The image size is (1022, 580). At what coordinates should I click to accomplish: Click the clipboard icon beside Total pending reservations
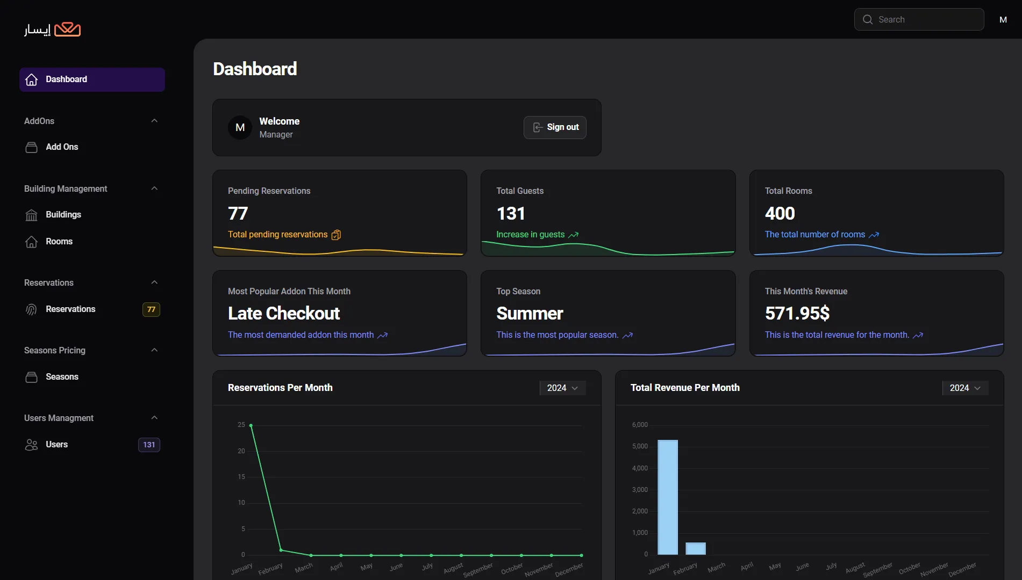point(336,235)
